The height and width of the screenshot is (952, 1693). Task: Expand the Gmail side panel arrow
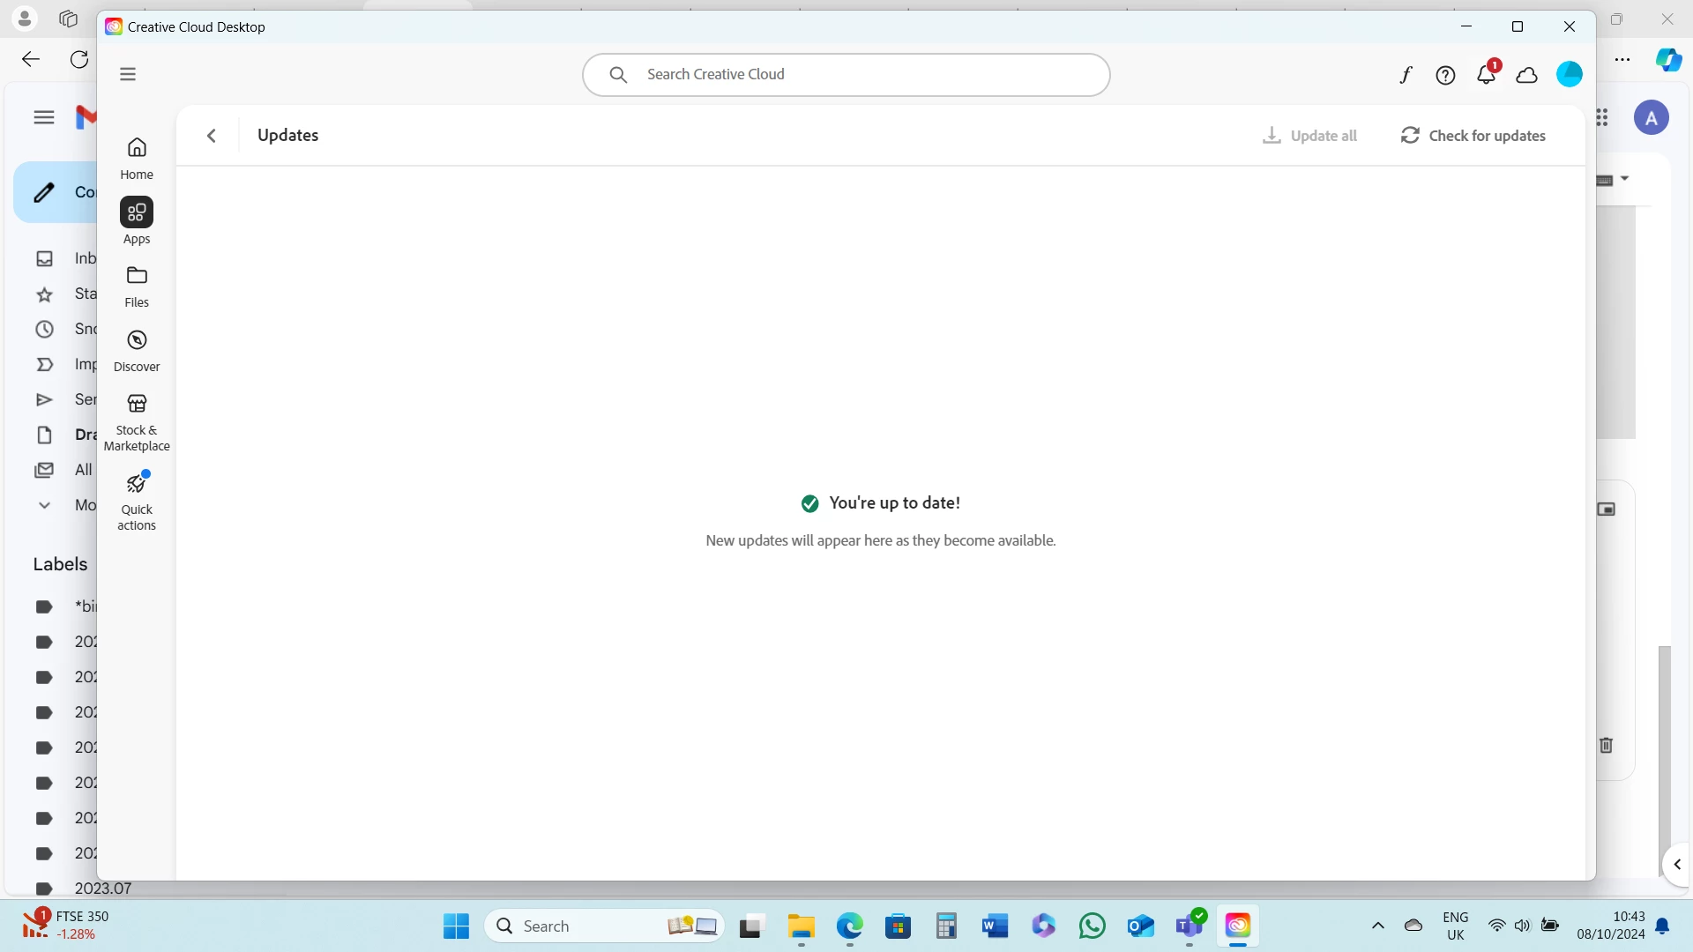1677,865
